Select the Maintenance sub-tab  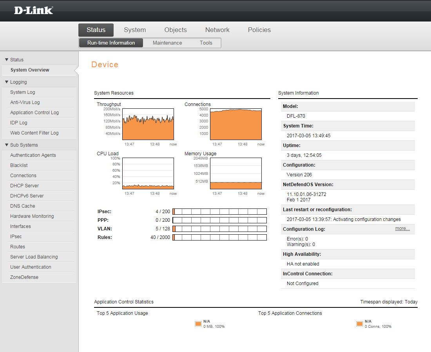coord(167,43)
